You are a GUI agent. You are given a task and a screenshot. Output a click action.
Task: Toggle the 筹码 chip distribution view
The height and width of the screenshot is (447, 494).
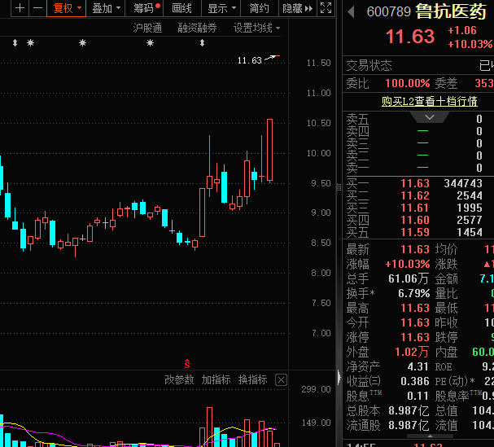pyautogui.click(x=146, y=8)
